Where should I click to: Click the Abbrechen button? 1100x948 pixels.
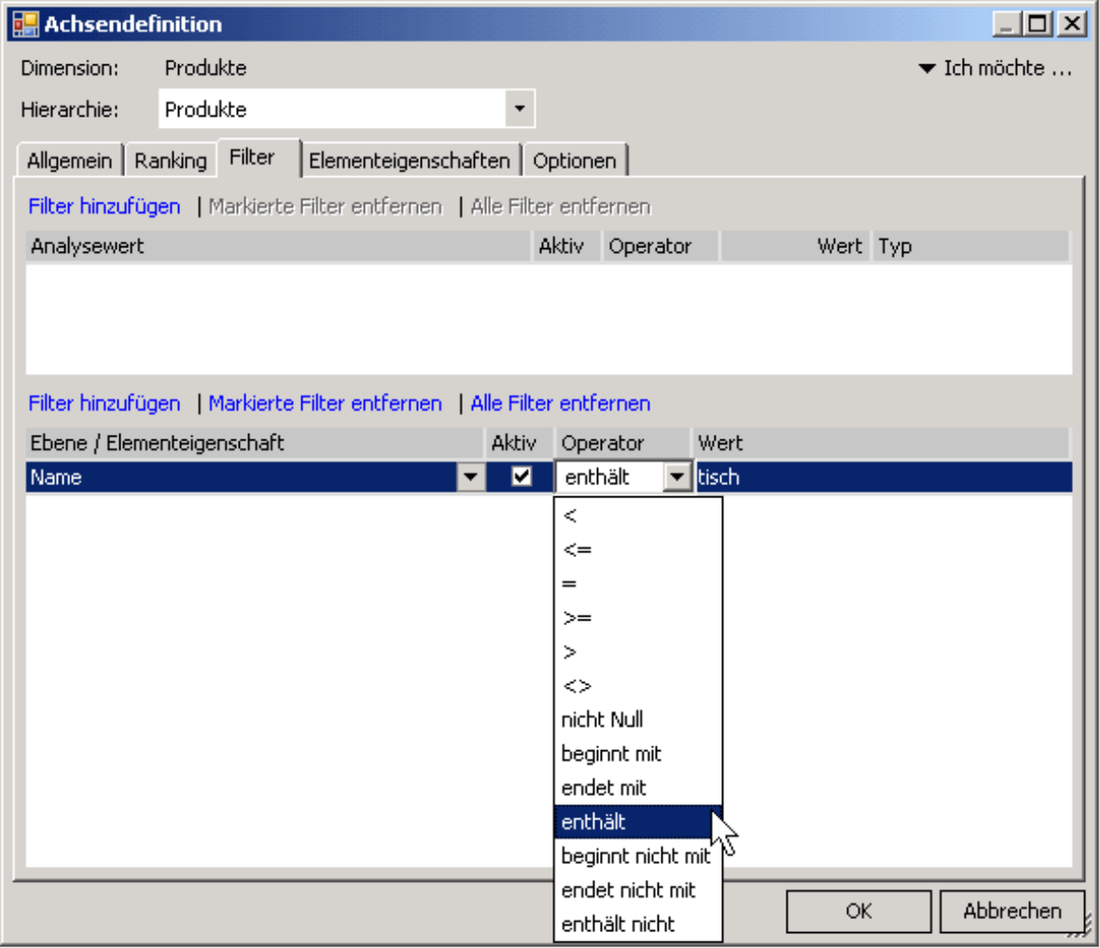point(1012,911)
